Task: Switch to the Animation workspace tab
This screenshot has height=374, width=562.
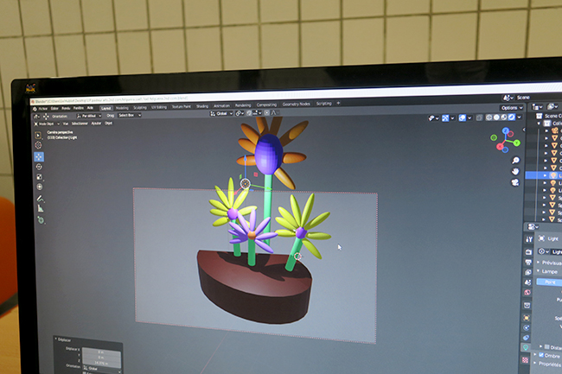Action: pos(221,106)
